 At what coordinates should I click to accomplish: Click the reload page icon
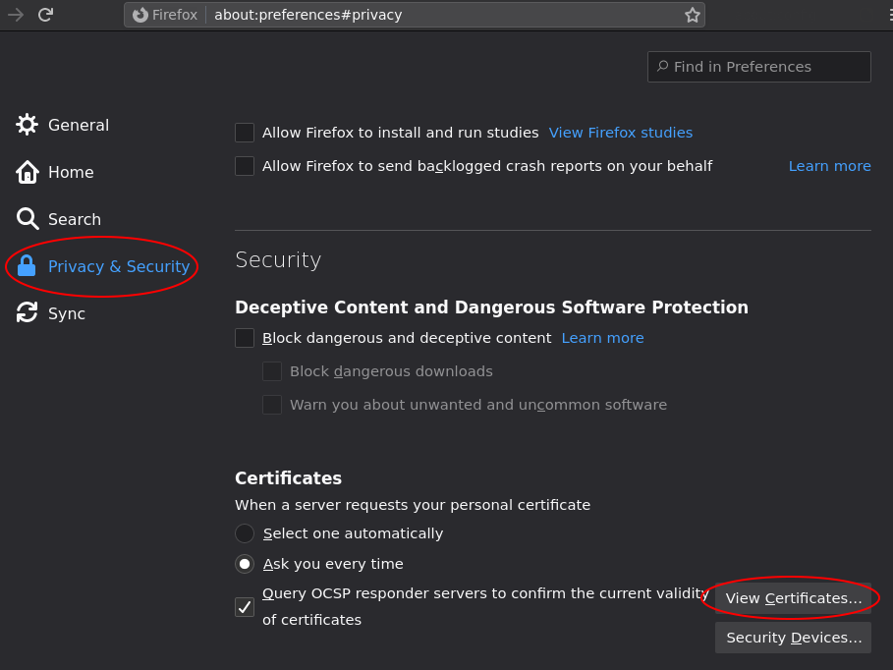pos(45,15)
